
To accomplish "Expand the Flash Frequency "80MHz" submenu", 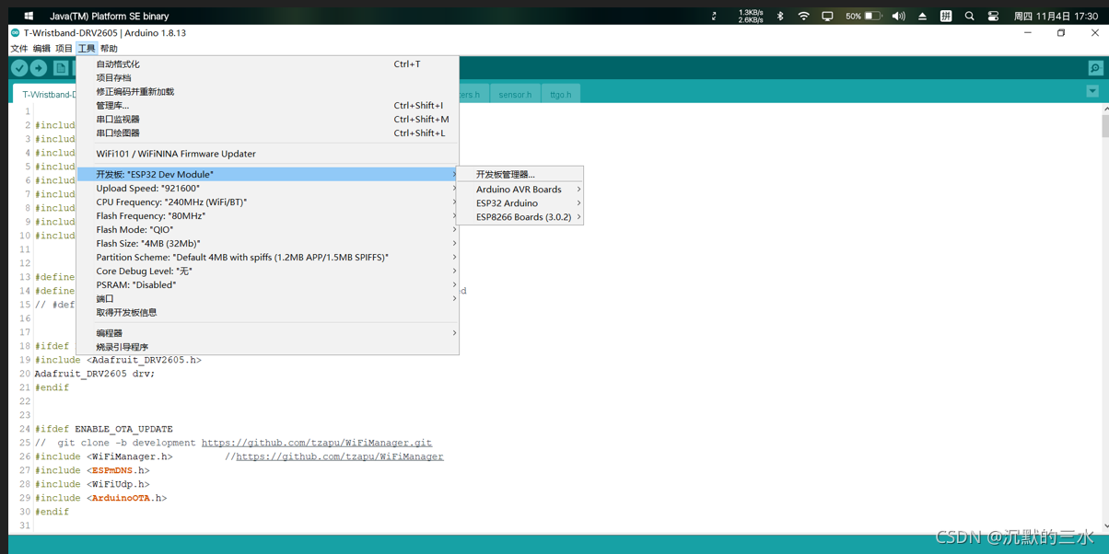I will (x=268, y=215).
